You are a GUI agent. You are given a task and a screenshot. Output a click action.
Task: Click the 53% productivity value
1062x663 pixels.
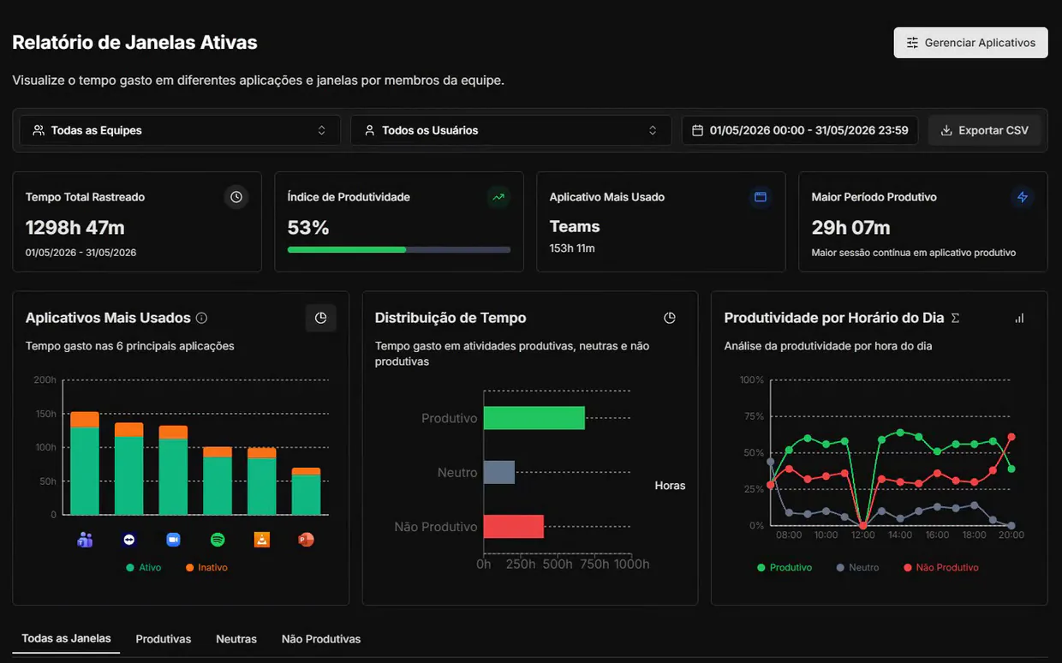308,228
